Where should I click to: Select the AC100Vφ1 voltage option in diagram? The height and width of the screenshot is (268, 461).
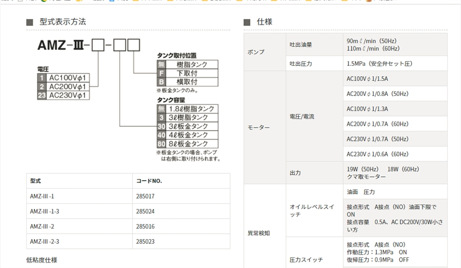70,78
